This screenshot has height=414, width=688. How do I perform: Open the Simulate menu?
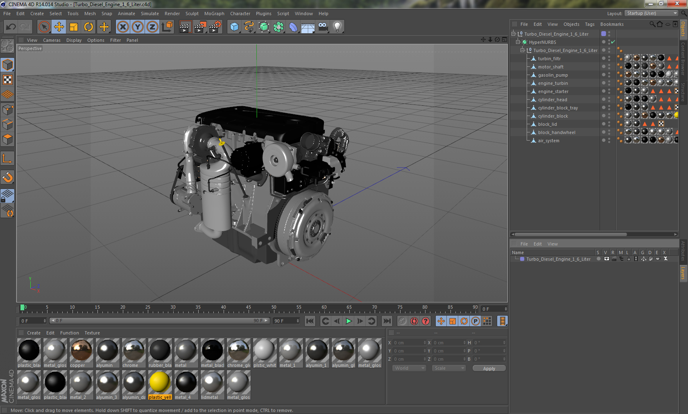[x=150, y=14]
